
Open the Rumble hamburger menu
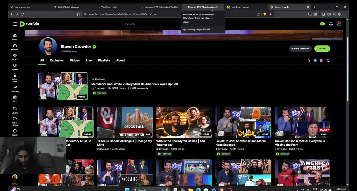tap(15, 24)
